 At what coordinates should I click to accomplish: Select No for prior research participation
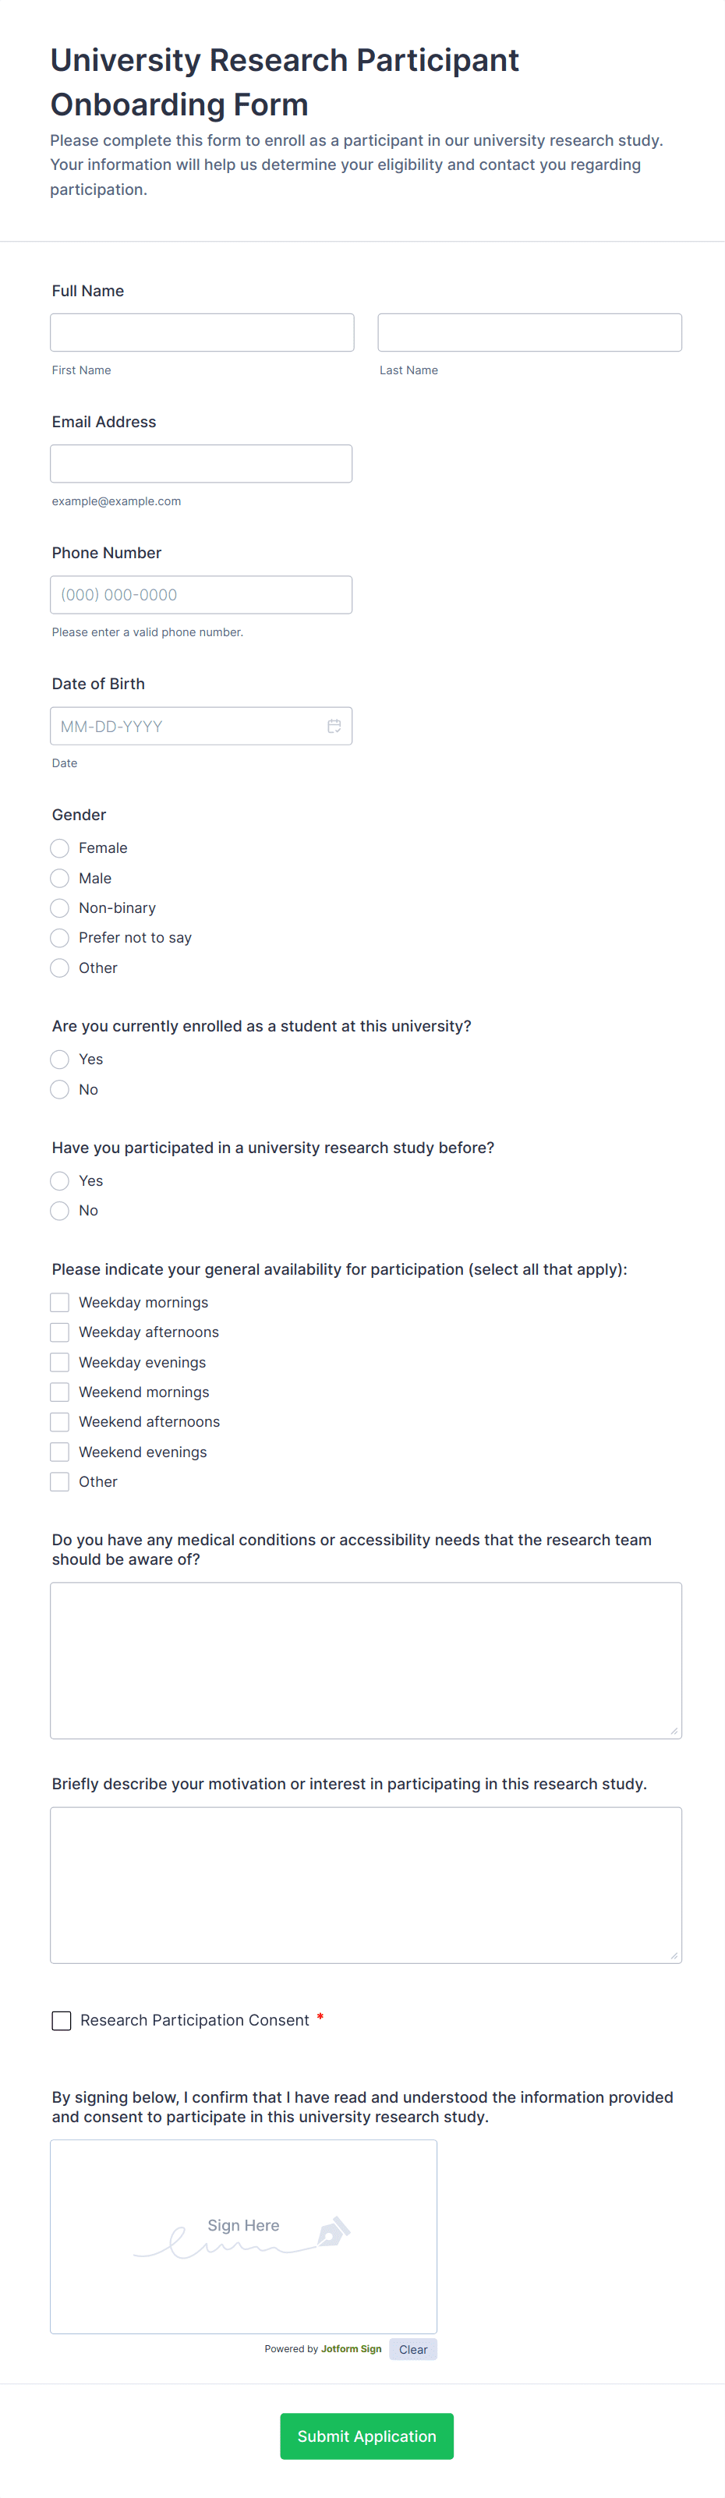(60, 1210)
